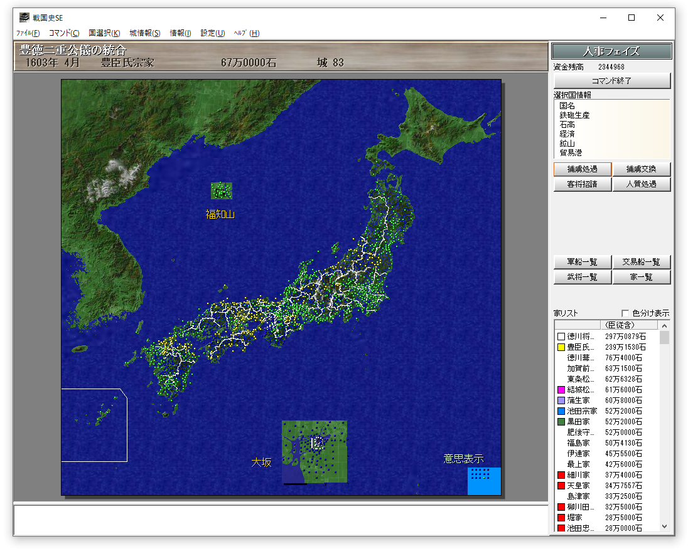Select the yellow 豊臣氏 color swatch
688x549 pixels.
tap(561, 347)
